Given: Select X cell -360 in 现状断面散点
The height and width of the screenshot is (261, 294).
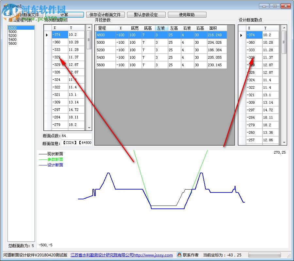Looking at the screenshot, I should pos(60,42).
